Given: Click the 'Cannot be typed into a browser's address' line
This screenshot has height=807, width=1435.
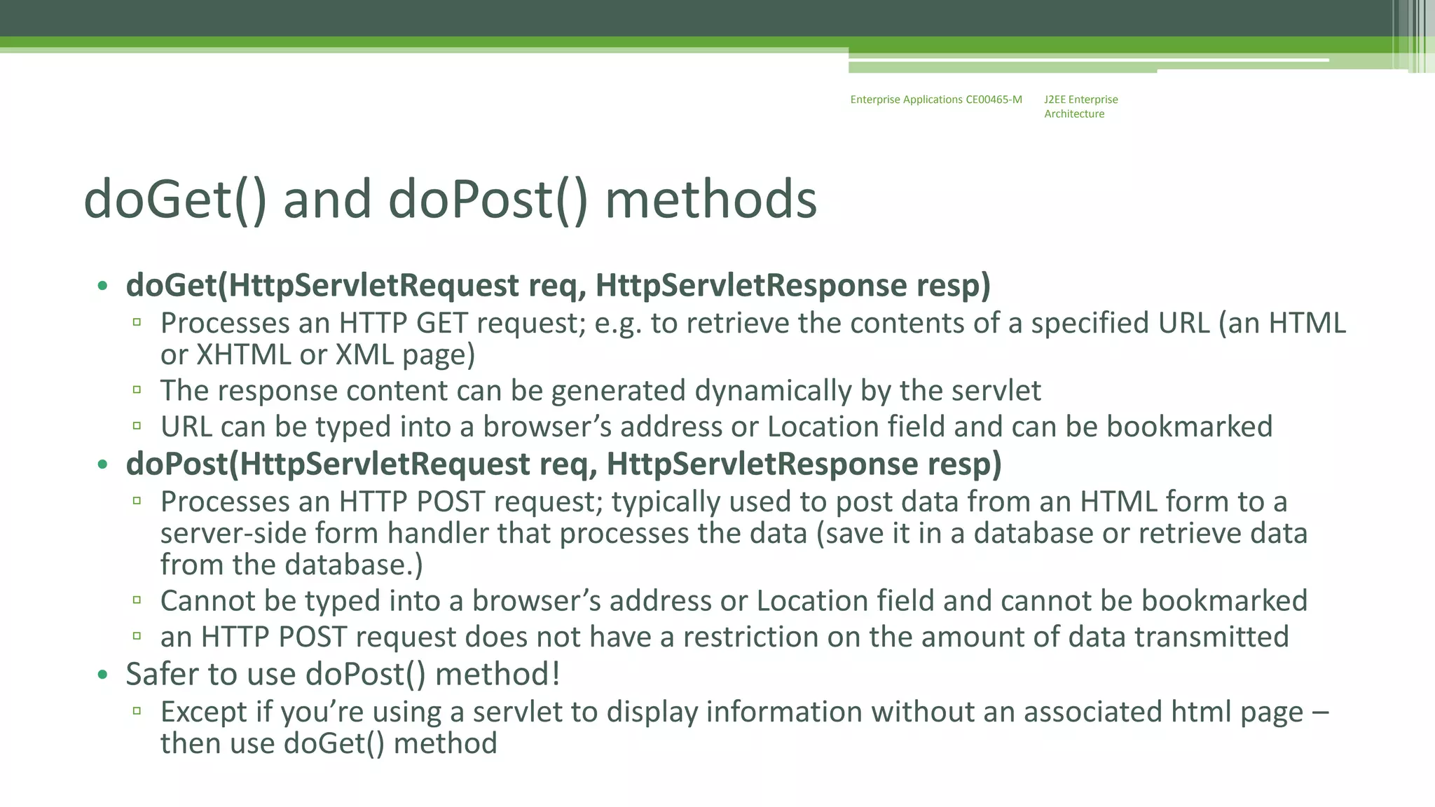Looking at the screenshot, I should pos(733,601).
